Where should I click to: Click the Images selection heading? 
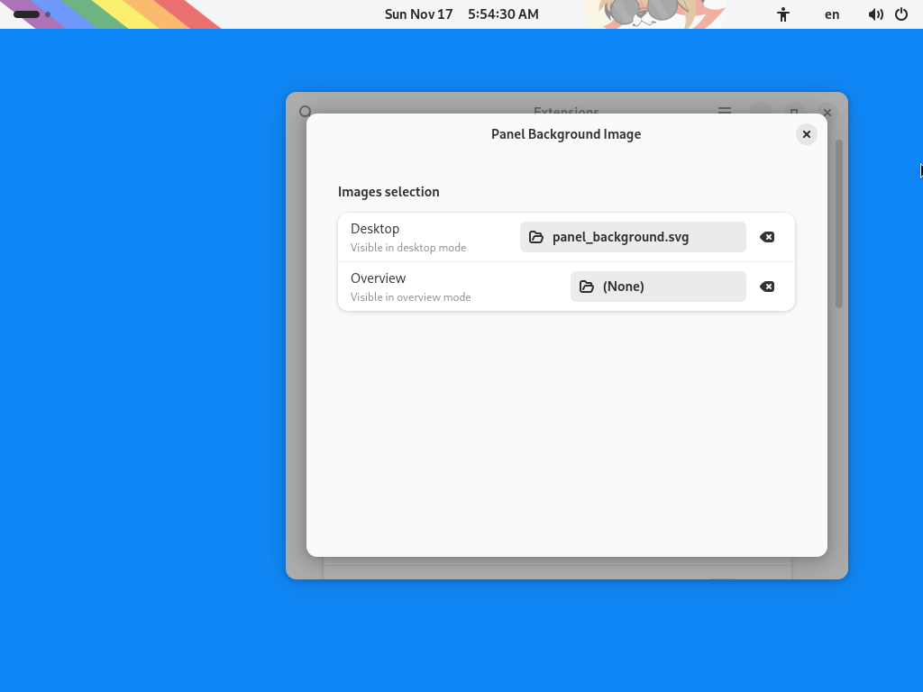click(388, 192)
